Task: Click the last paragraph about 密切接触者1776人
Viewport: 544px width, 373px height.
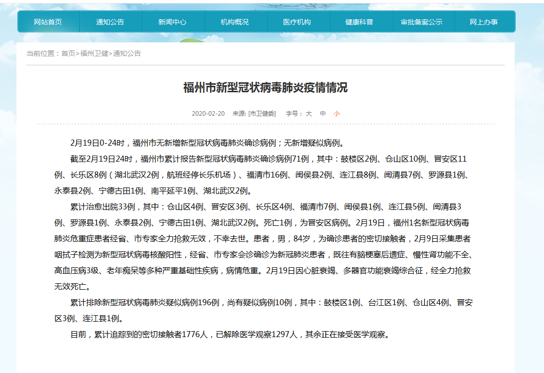Action: 229,334
